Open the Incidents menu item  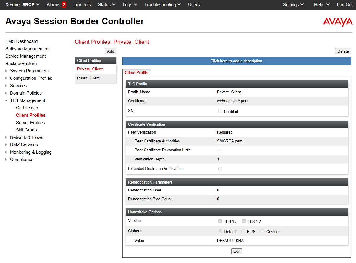pyautogui.click(x=82, y=5)
